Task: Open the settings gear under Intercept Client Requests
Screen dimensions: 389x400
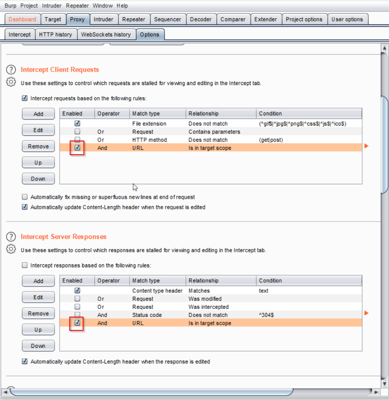Action: pos(11,81)
